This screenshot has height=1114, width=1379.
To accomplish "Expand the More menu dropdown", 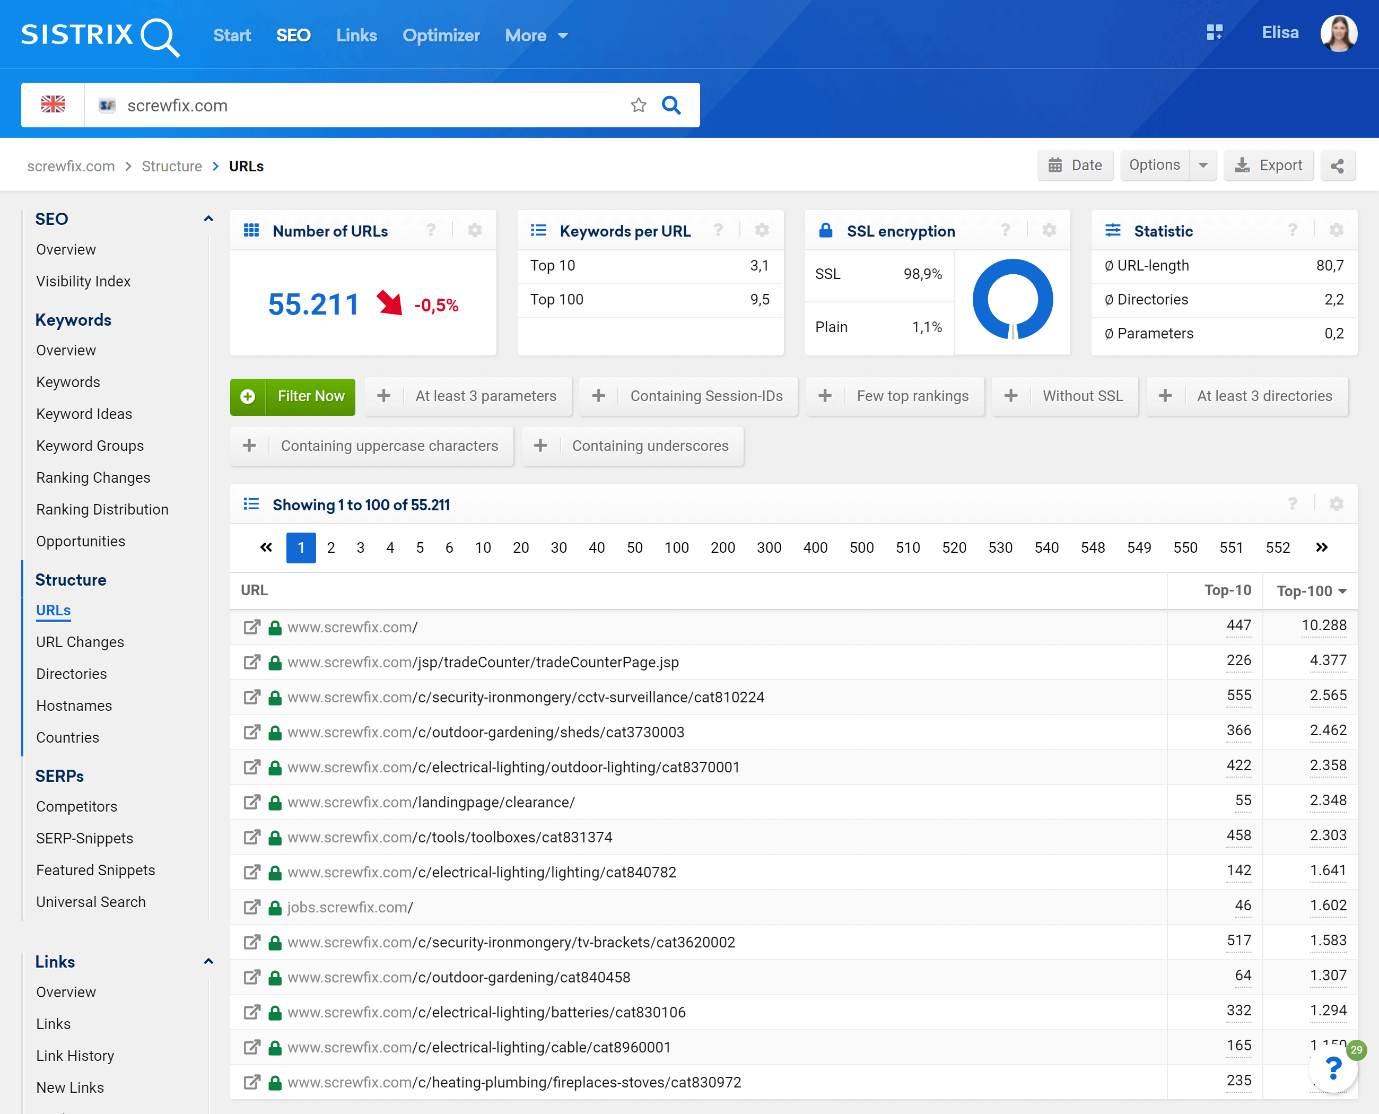I will coord(536,36).
